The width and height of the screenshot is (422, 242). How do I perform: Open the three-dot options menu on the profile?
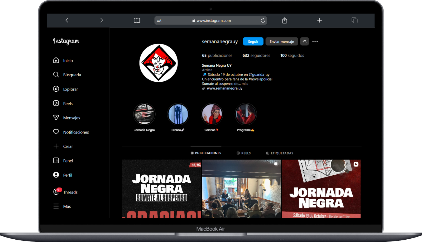(x=315, y=41)
